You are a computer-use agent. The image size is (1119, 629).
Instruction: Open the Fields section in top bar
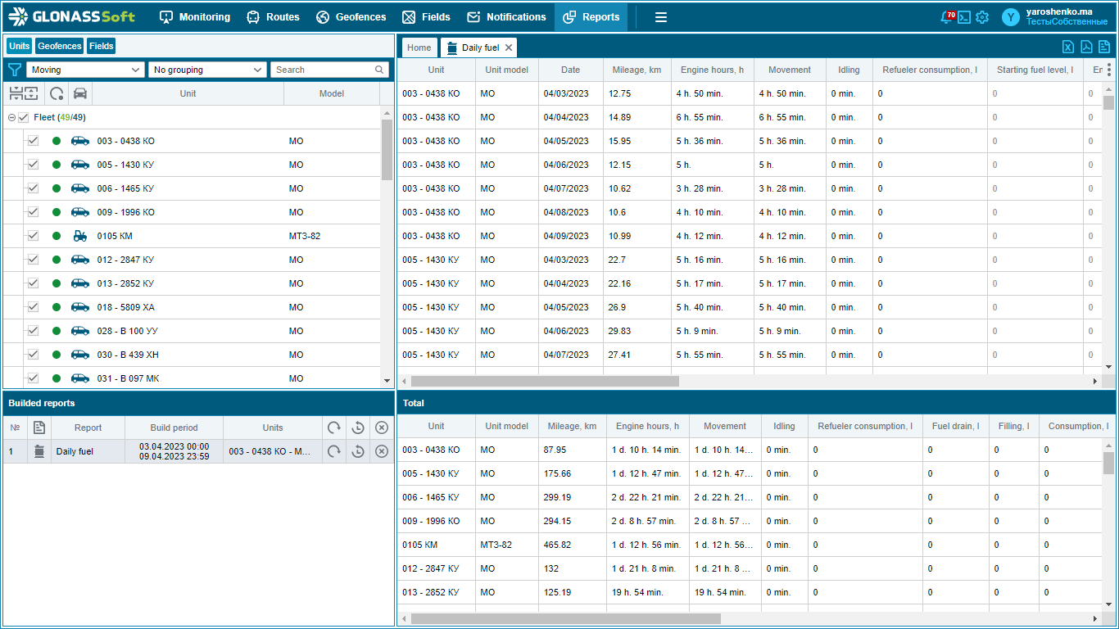pos(426,16)
